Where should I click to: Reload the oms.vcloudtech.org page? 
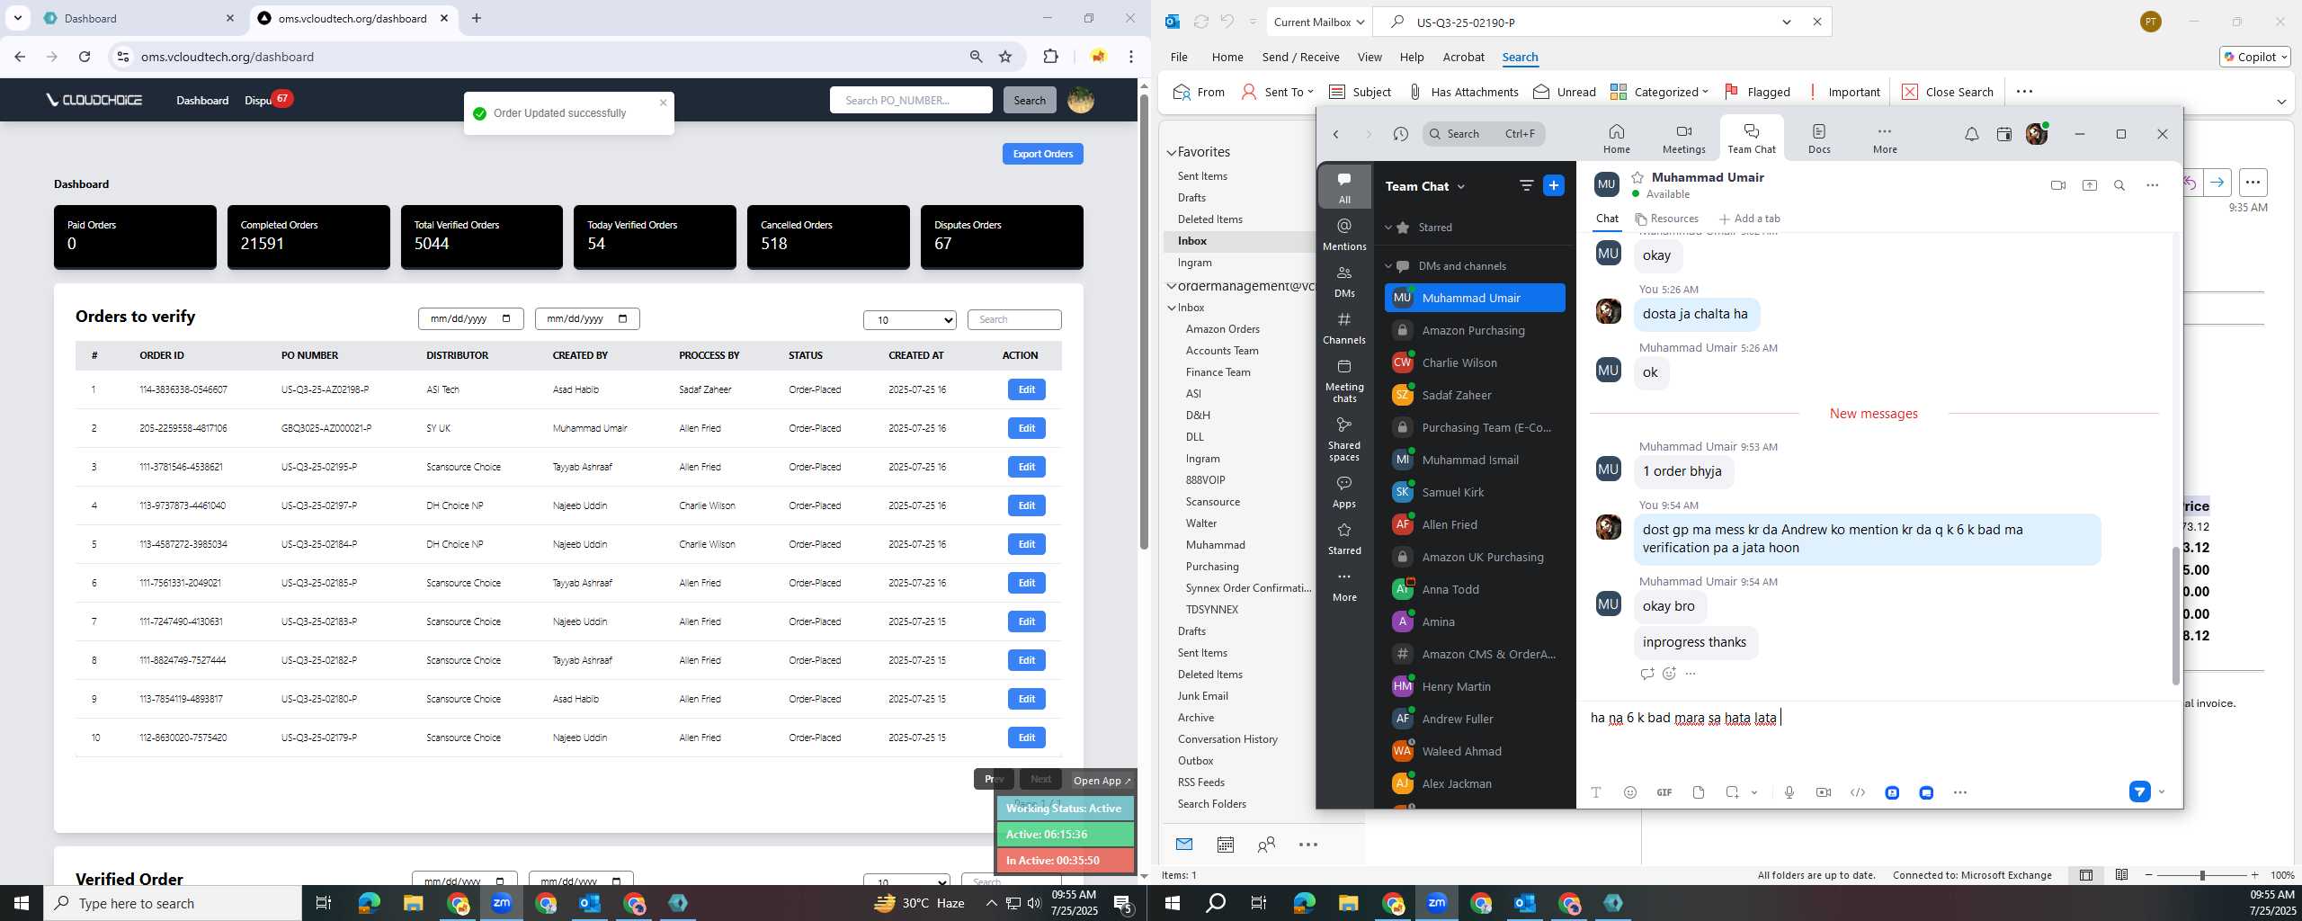pos(85,57)
